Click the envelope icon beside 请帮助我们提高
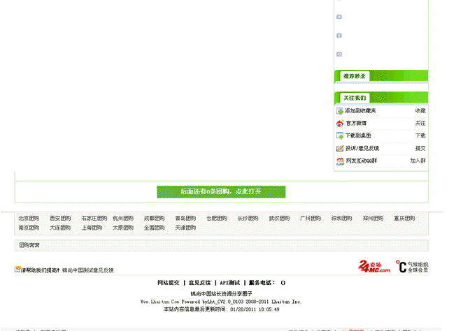The height and width of the screenshot is (331, 449). point(17,270)
